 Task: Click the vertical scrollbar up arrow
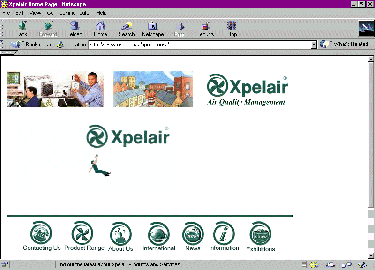[x=371, y=59]
